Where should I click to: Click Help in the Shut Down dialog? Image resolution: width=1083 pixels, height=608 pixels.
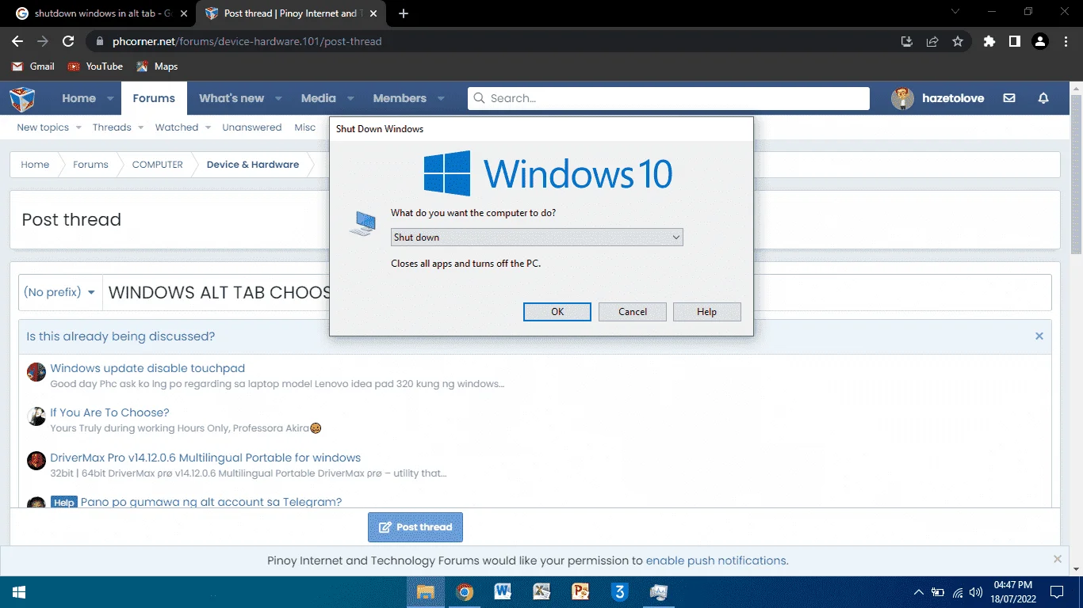pos(707,312)
